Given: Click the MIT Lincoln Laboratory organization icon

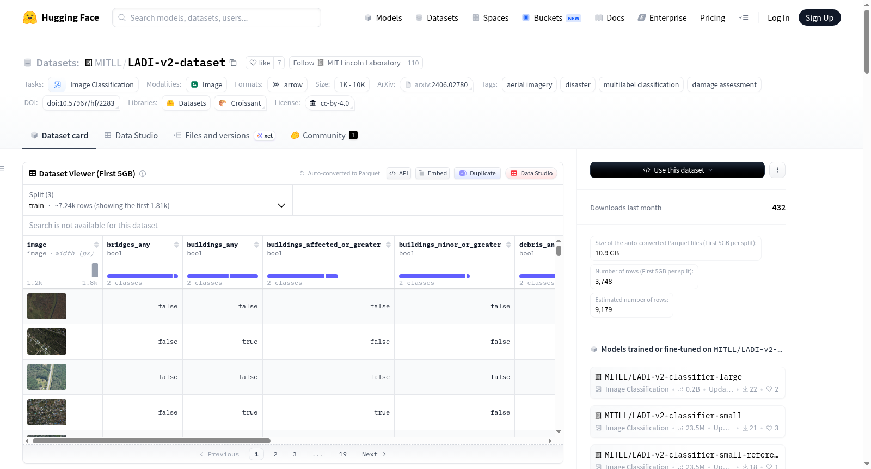Looking at the screenshot, I should [x=321, y=63].
